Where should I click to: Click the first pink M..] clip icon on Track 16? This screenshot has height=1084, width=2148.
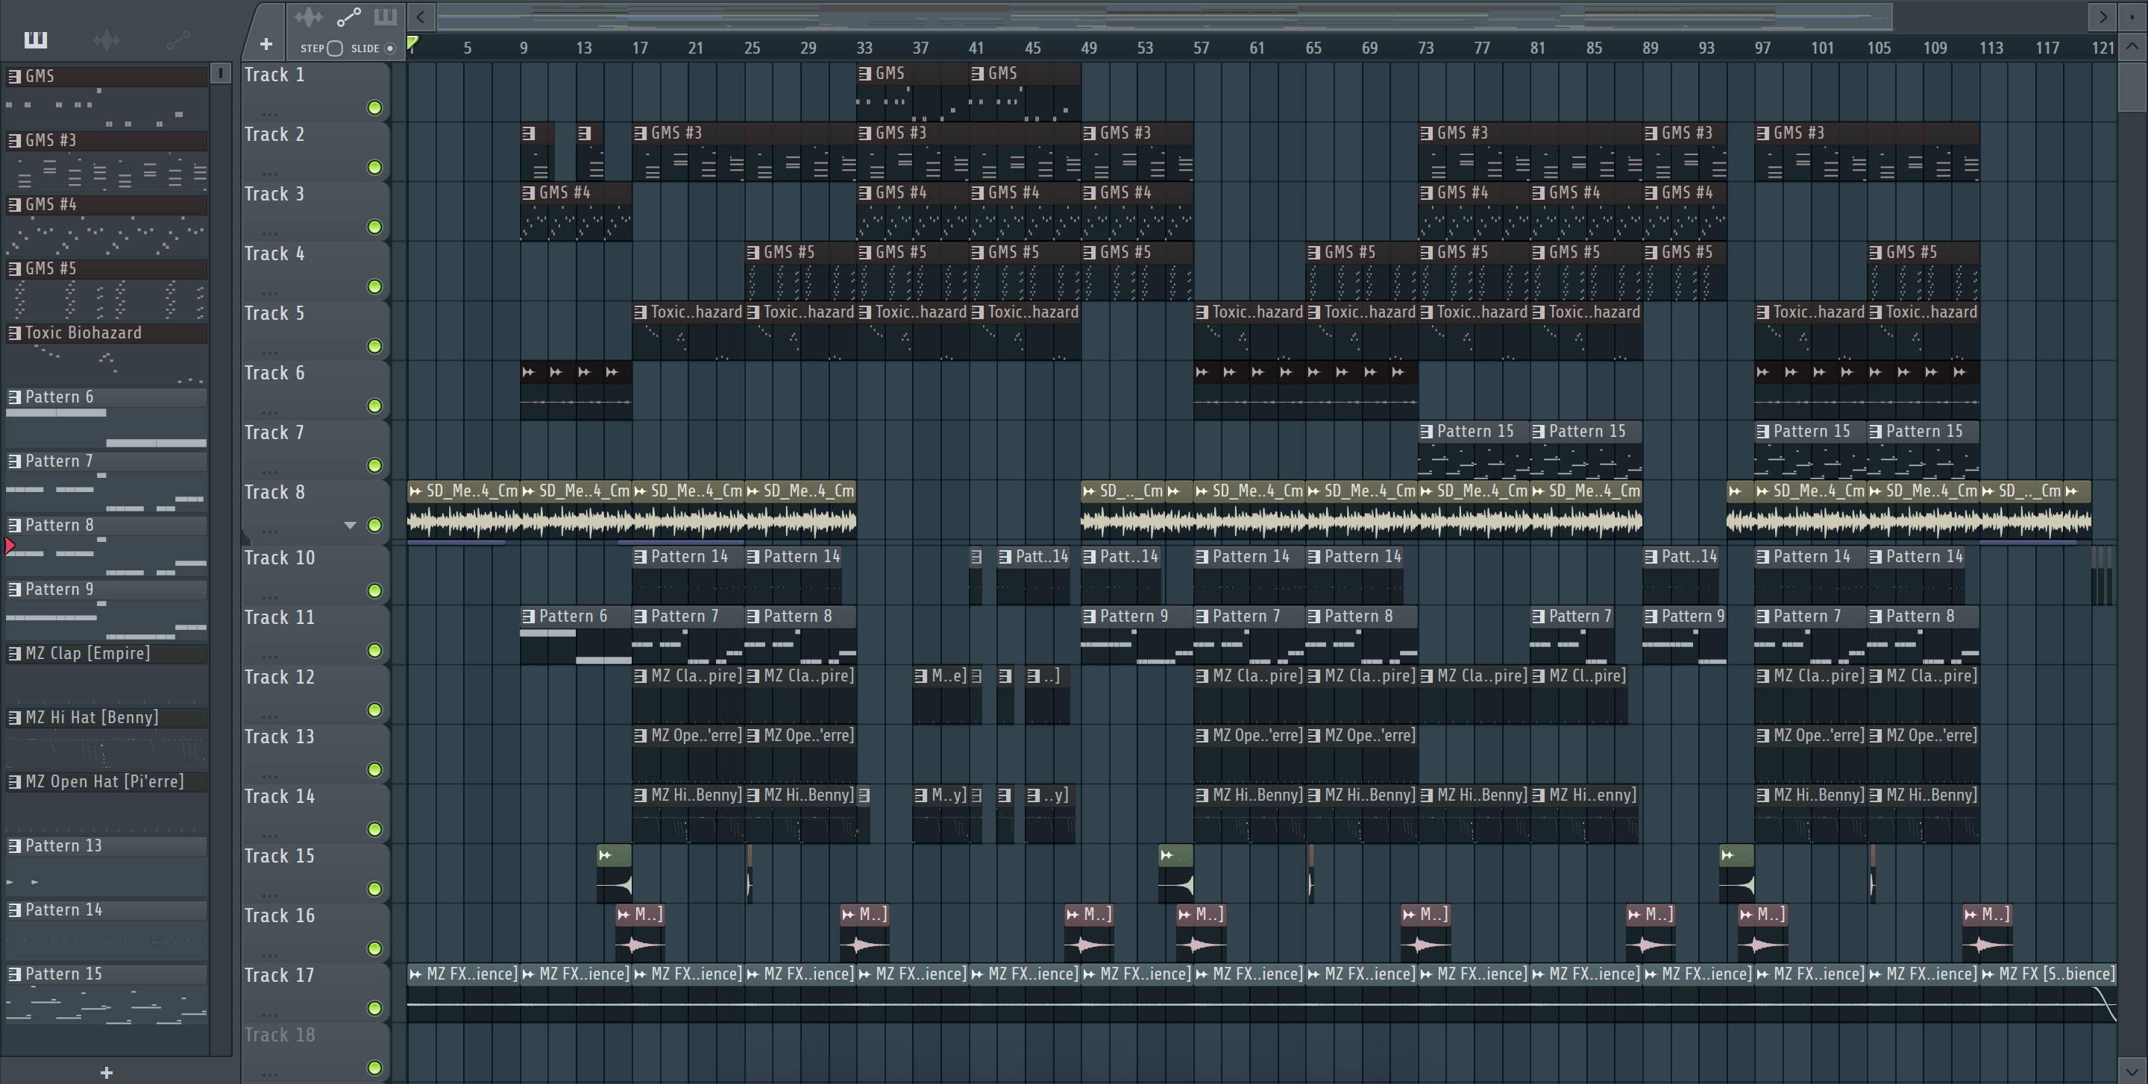click(x=624, y=915)
